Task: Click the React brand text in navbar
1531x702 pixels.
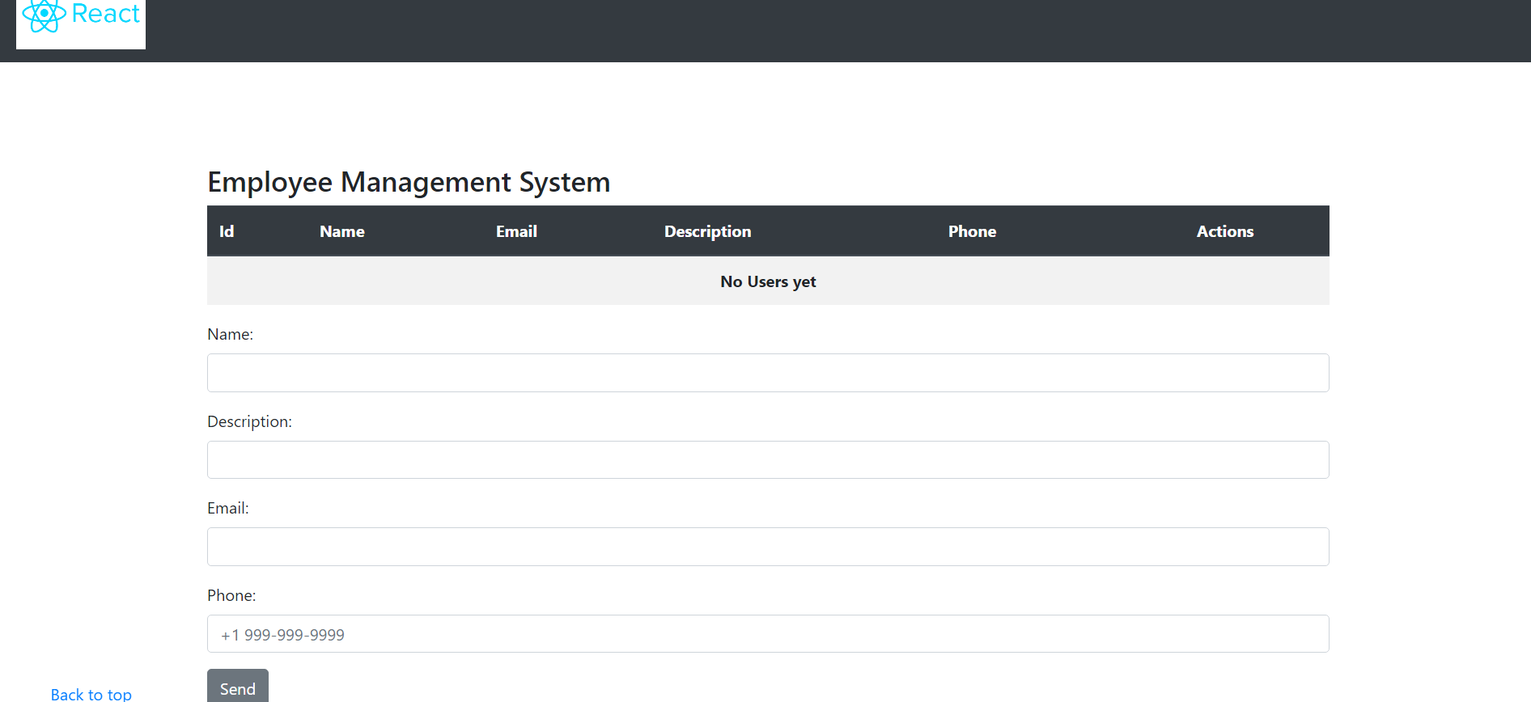Action: tap(105, 14)
